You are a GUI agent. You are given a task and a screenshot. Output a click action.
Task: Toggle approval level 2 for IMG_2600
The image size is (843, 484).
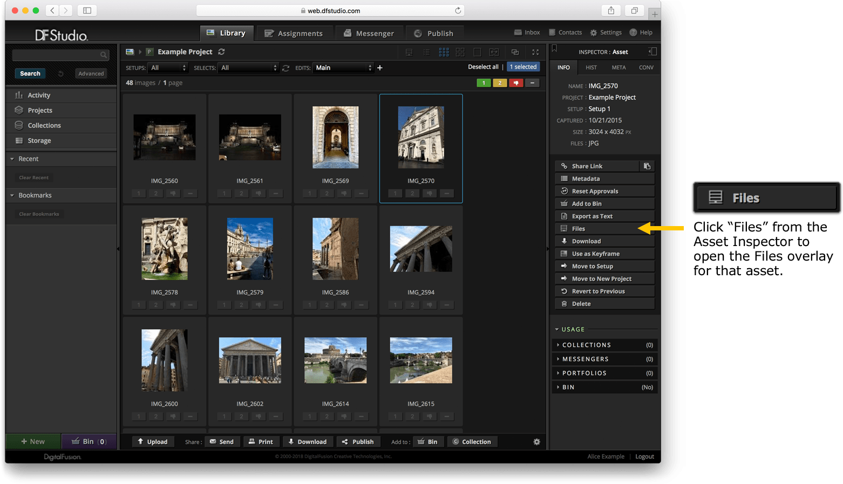click(x=155, y=416)
